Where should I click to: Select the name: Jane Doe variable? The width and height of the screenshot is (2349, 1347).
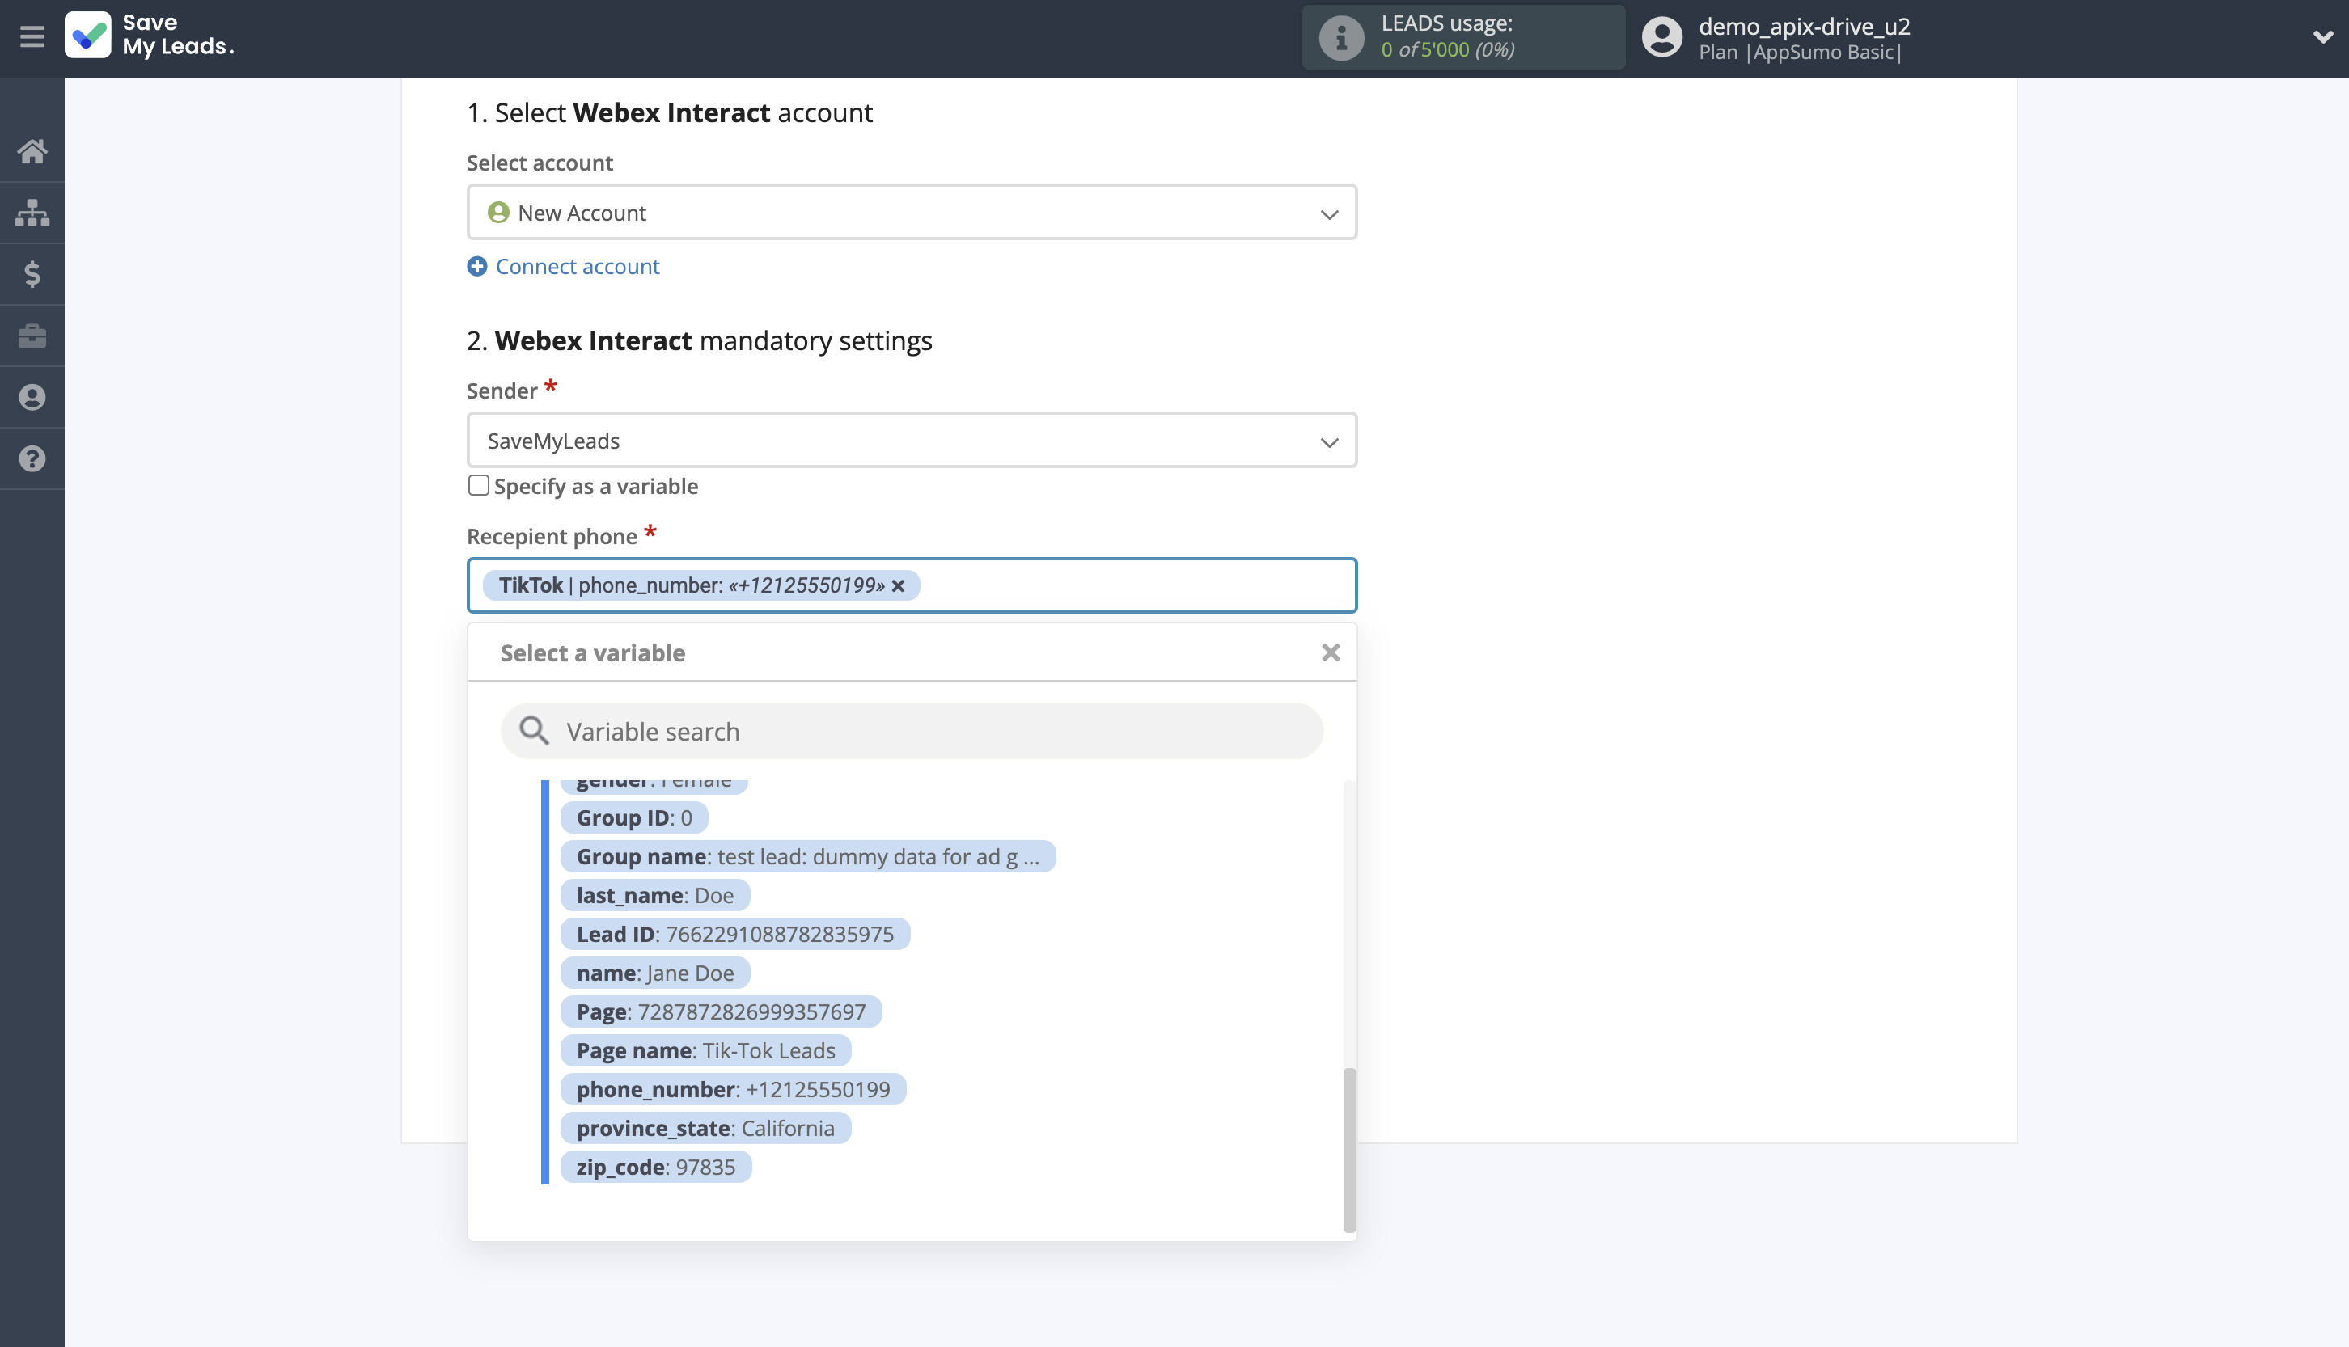(654, 973)
